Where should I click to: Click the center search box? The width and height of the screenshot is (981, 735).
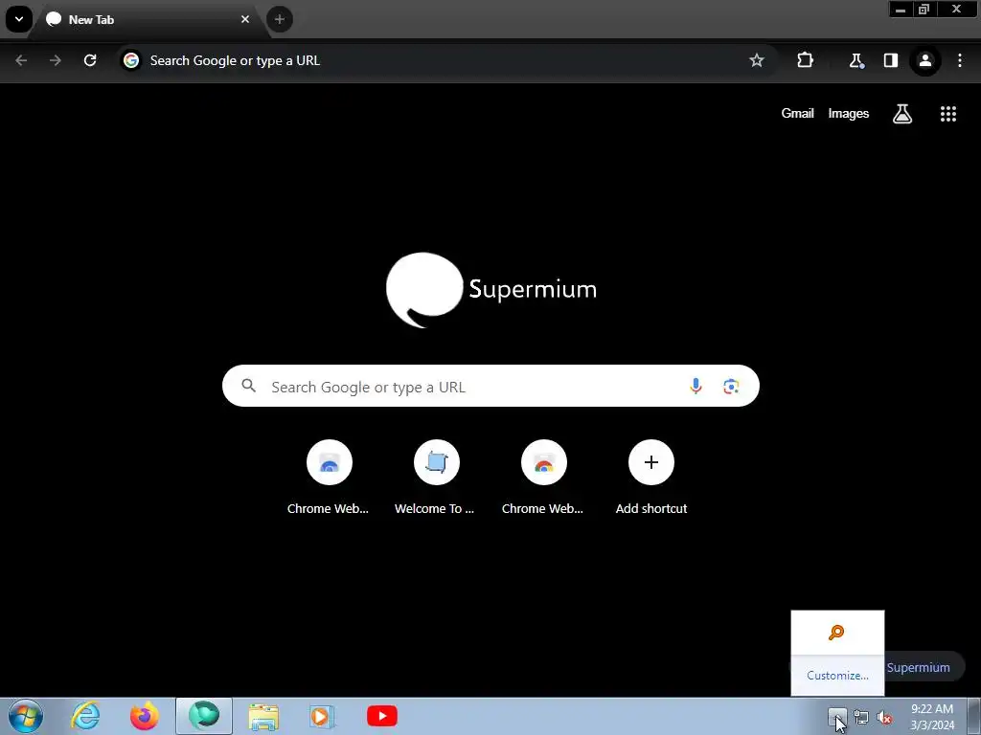tap(490, 387)
